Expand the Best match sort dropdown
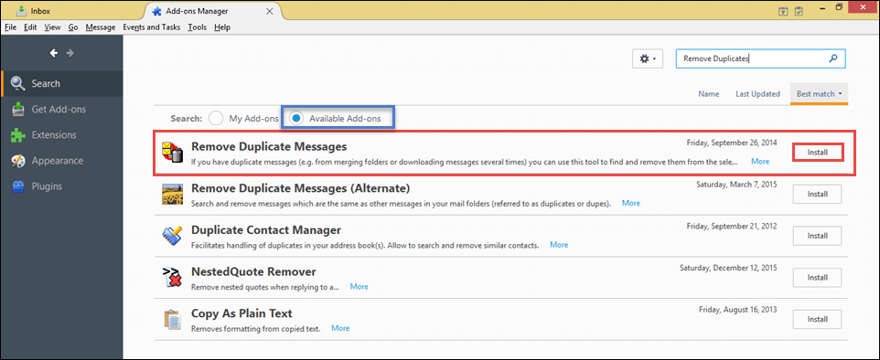The width and height of the screenshot is (880, 360). click(x=819, y=94)
